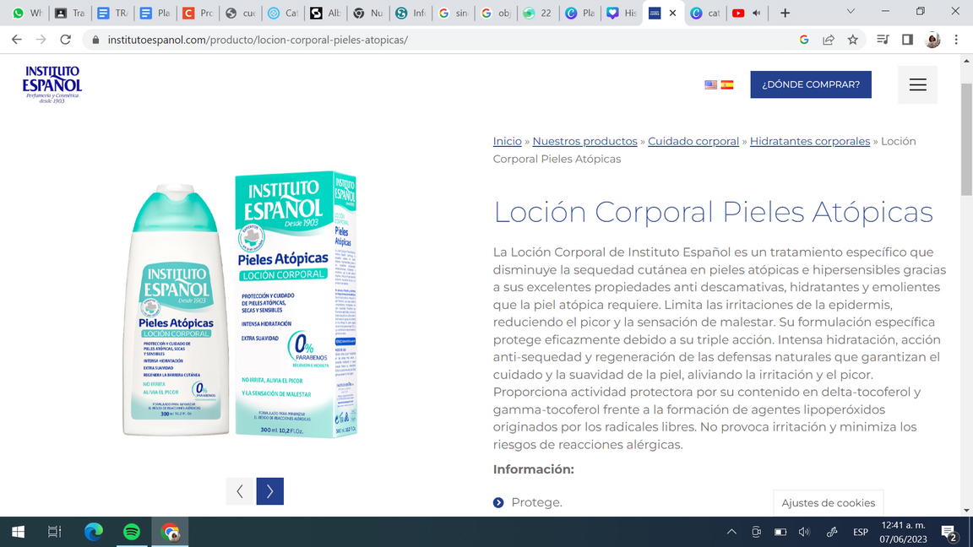
Task: Open the browser side panel
Action: click(x=907, y=40)
